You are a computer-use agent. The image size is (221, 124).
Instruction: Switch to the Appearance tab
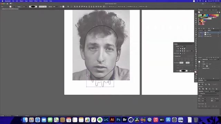[x=205, y=59]
